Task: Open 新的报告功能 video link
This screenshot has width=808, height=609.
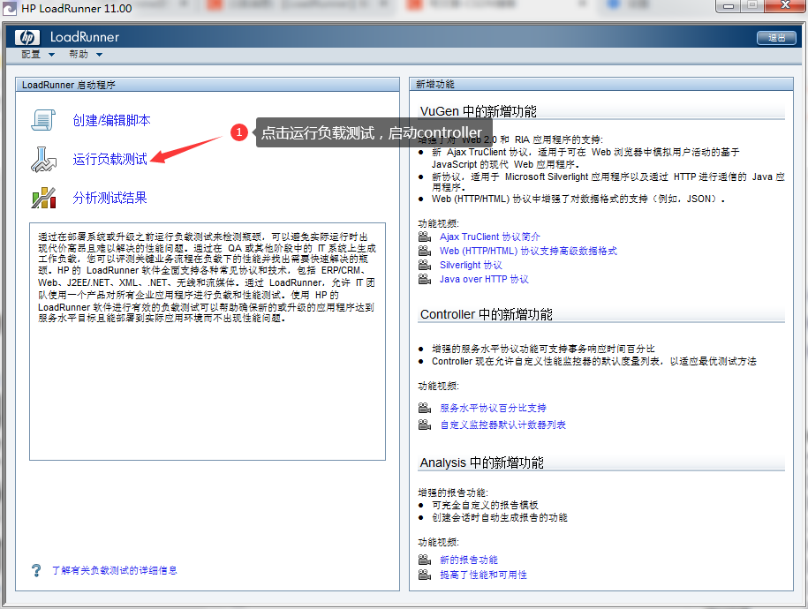Action: coord(469,560)
